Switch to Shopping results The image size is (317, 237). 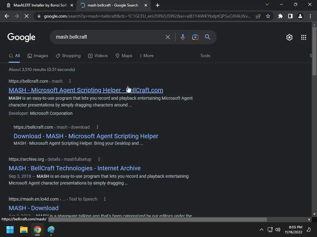coord(68,56)
